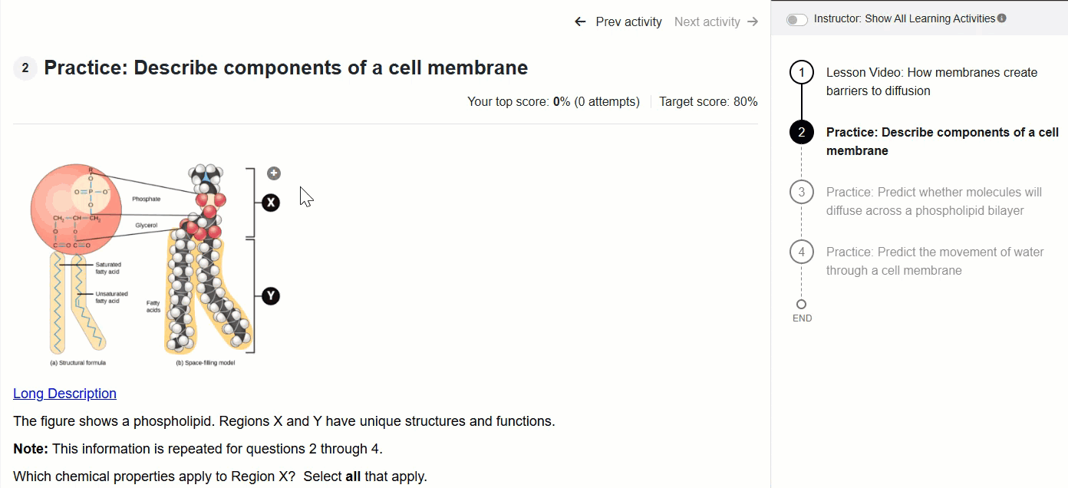The width and height of the screenshot is (1068, 488).
Task: Open Practice: Predict the movement of water
Action: (x=934, y=261)
